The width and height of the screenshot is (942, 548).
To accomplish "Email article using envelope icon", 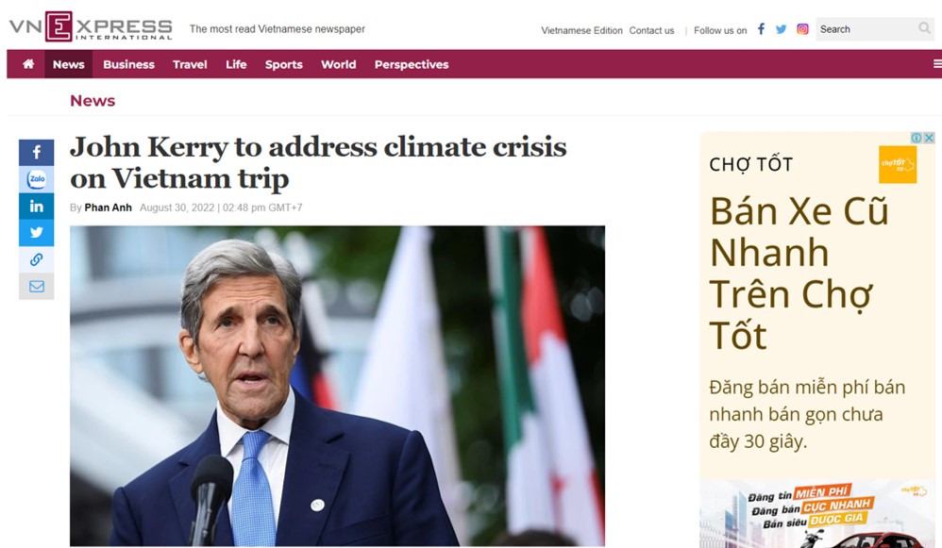I will (36, 287).
